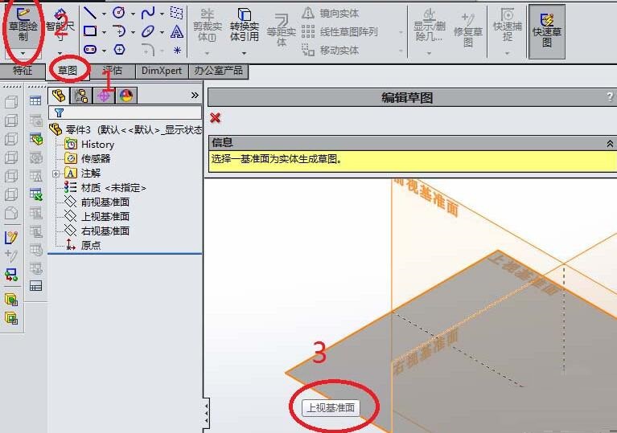Click the feature tree filter field

[x=125, y=112]
